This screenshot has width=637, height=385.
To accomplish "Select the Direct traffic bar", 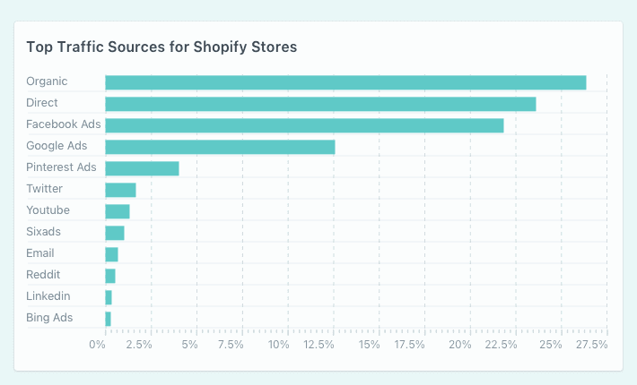I will pos(320,104).
